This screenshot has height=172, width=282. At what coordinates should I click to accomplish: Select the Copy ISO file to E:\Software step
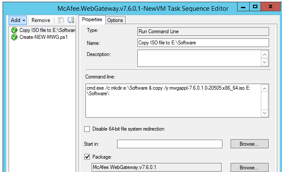48,30
